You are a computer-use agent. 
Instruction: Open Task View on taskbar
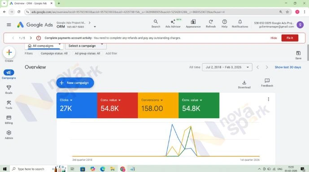click(72, 169)
